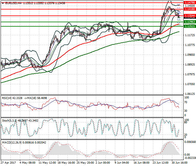
Task: Click the 4 May 08:00 time label
Action: pyautogui.click(x=28, y=163)
